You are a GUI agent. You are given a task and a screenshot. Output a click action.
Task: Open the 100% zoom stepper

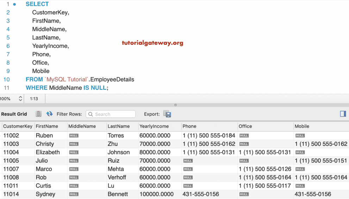pos(20,99)
